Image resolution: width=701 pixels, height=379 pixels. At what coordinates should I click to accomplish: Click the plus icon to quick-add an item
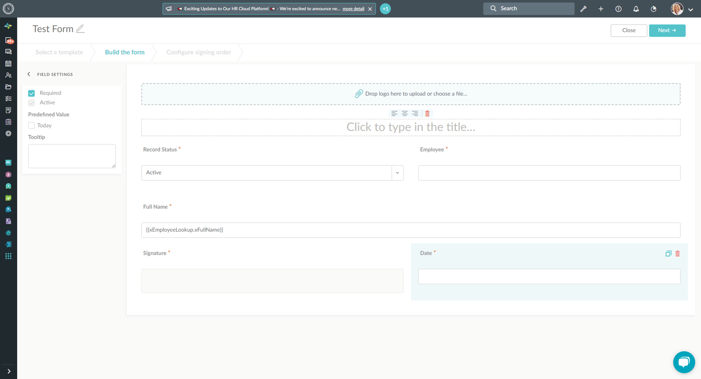[601, 9]
